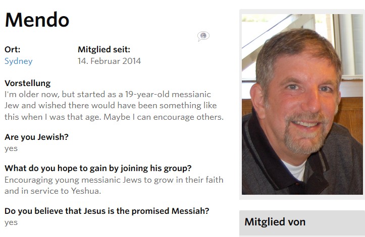Click the "Are you Jewish?" question
The height and width of the screenshot is (237, 365).
pos(36,137)
